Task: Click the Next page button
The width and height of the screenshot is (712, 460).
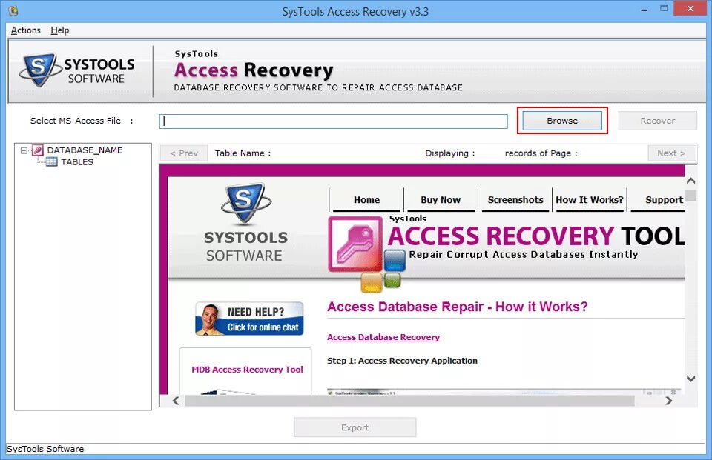Action: pyautogui.click(x=672, y=153)
